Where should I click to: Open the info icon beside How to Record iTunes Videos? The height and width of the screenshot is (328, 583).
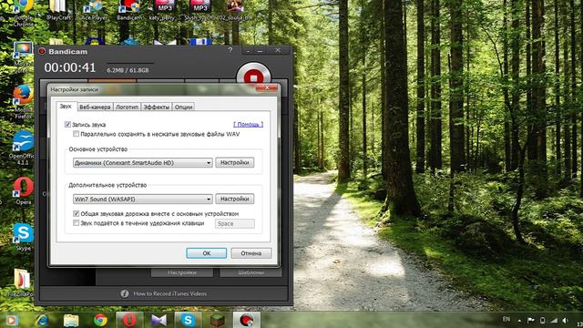point(125,293)
